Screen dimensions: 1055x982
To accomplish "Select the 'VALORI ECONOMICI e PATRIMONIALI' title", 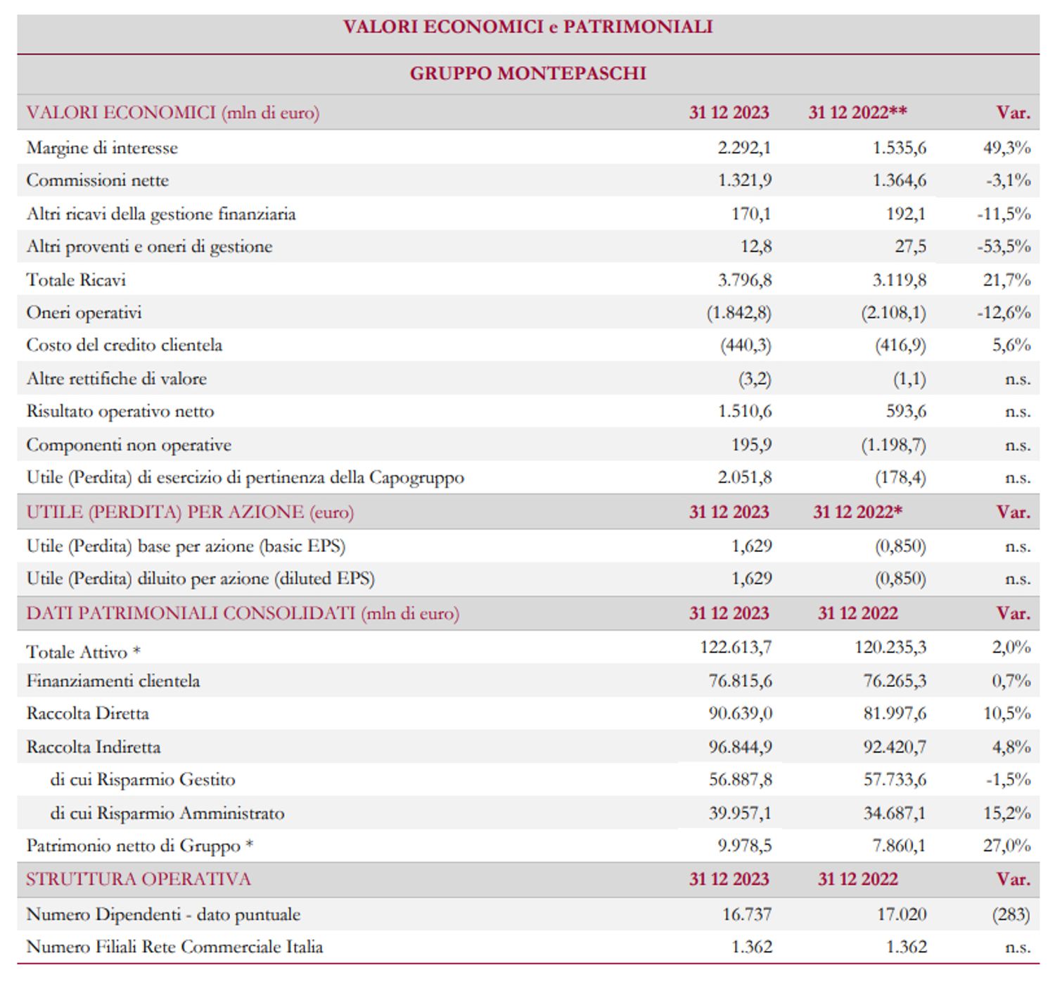I will coord(527,27).
